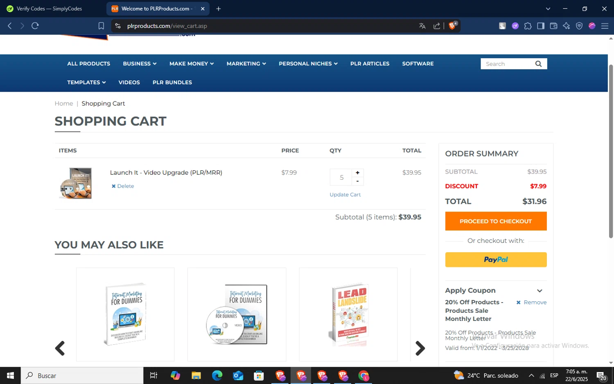Open the new tab plus button
614x384 pixels.
pos(219,9)
